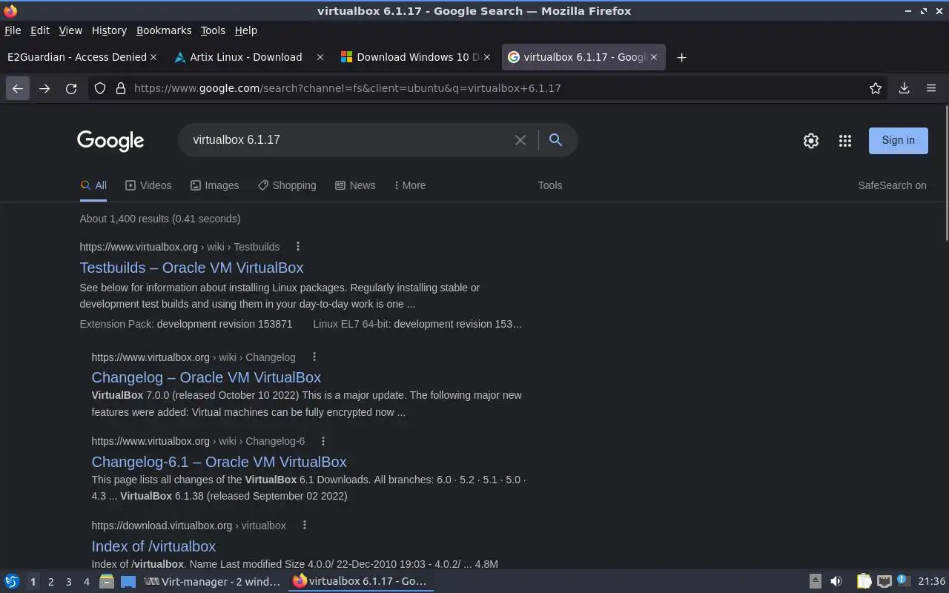
Task: Open Changelog – Oracle VM VirtualBox result
Action: click(206, 377)
